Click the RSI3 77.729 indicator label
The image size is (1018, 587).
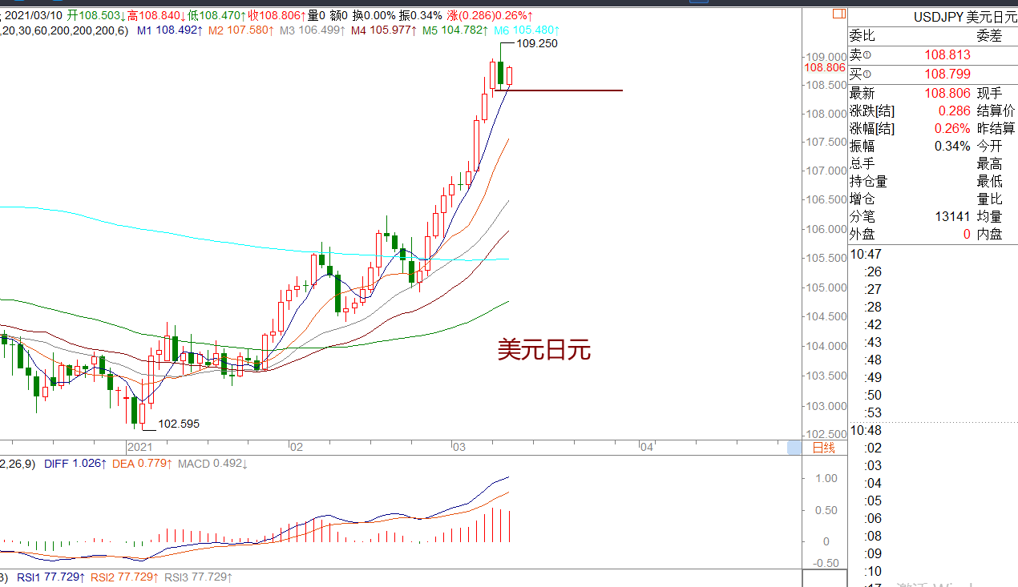[x=199, y=577]
